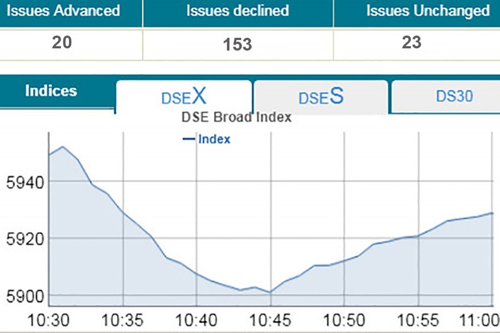Click the 10:55 time axis label
The image size is (500, 333).
tap(418, 321)
